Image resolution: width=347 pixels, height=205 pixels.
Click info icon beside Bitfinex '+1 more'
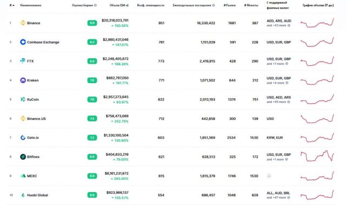click(286, 159)
